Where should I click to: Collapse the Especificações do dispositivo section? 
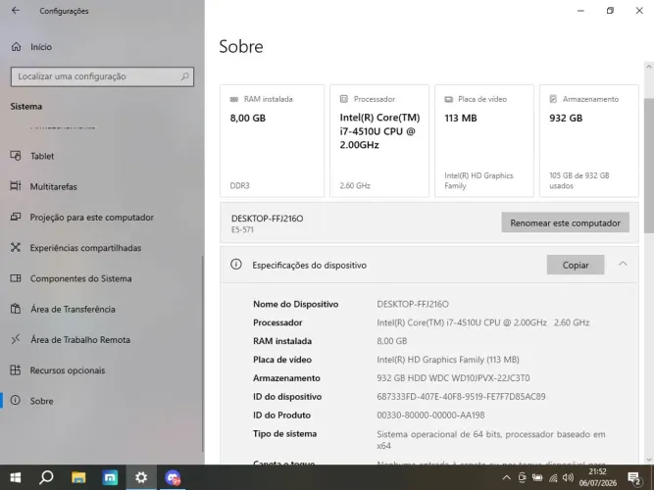click(623, 264)
